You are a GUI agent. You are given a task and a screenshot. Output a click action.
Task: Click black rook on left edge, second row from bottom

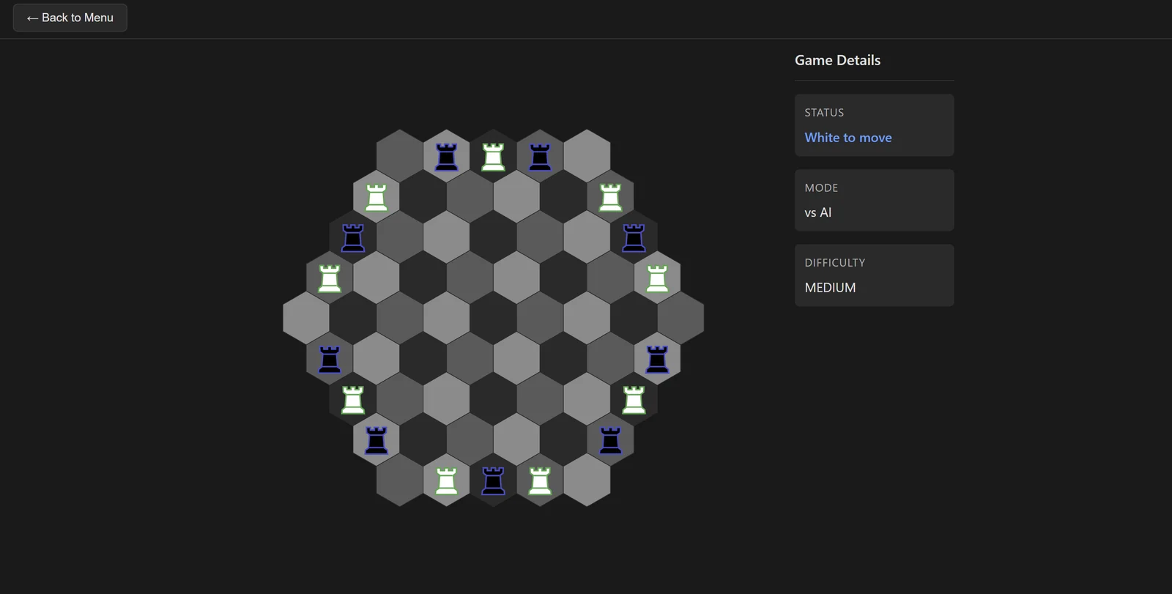click(x=376, y=440)
